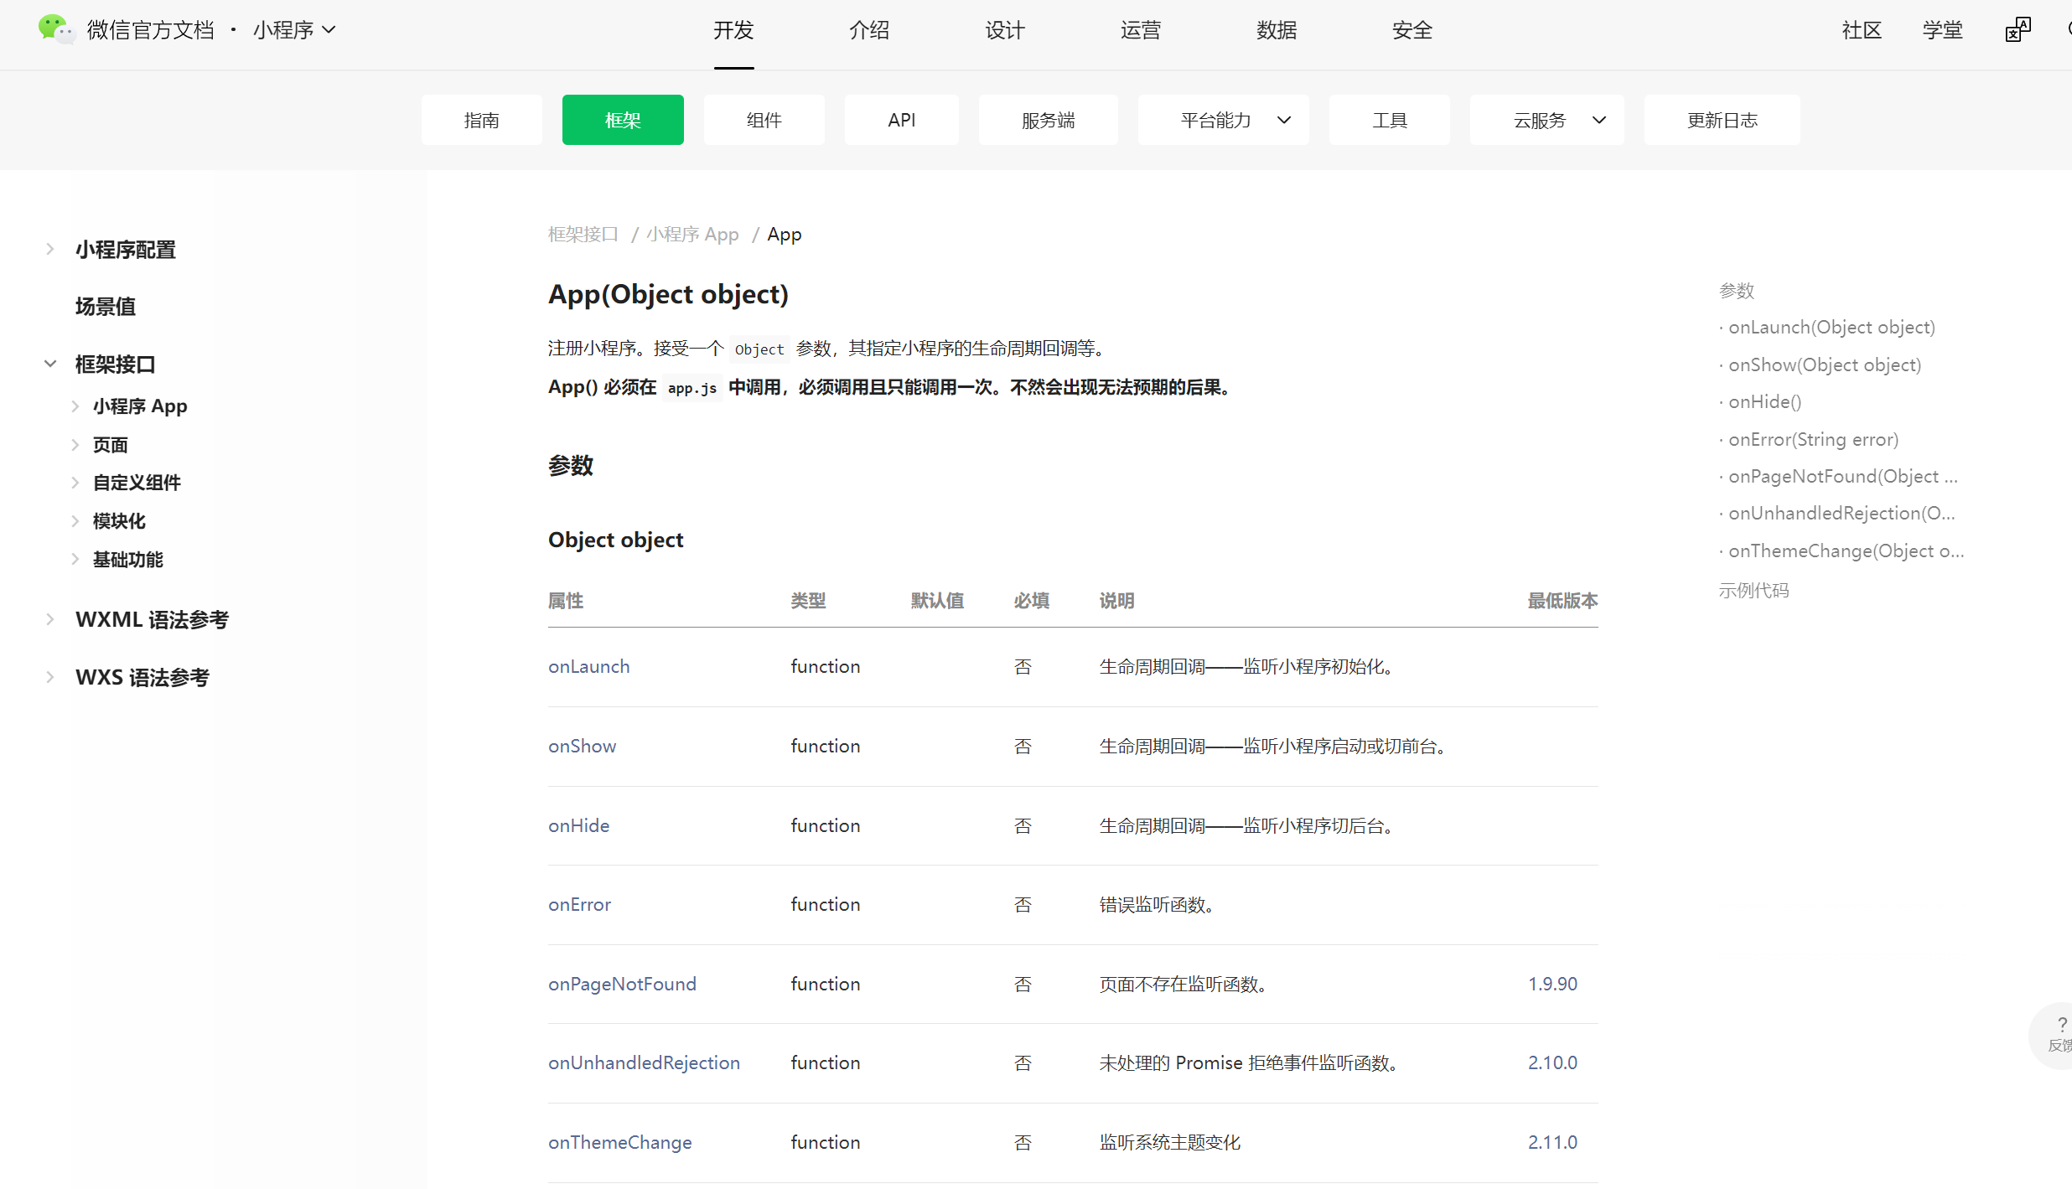Open the onPageNotFound property link

click(x=622, y=984)
